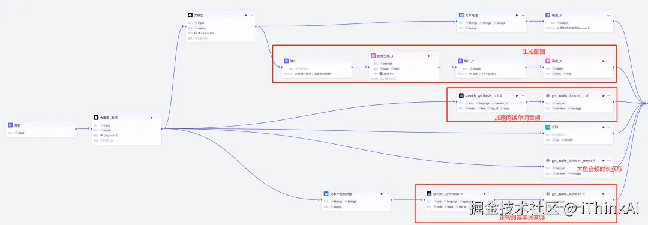Screen dimensions: 648x225
Task: Run the 文本处理 node test
Action: pyautogui.click(x=517, y=16)
